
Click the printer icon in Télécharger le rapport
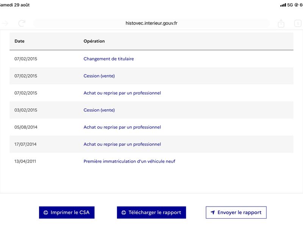(x=124, y=213)
